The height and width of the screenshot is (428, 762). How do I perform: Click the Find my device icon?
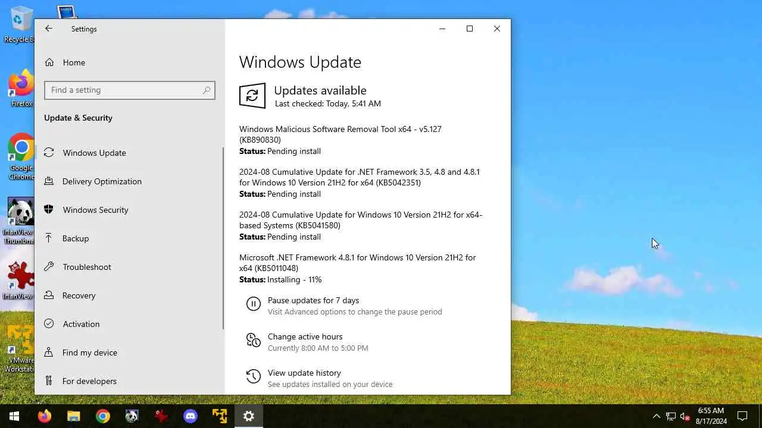pos(49,353)
